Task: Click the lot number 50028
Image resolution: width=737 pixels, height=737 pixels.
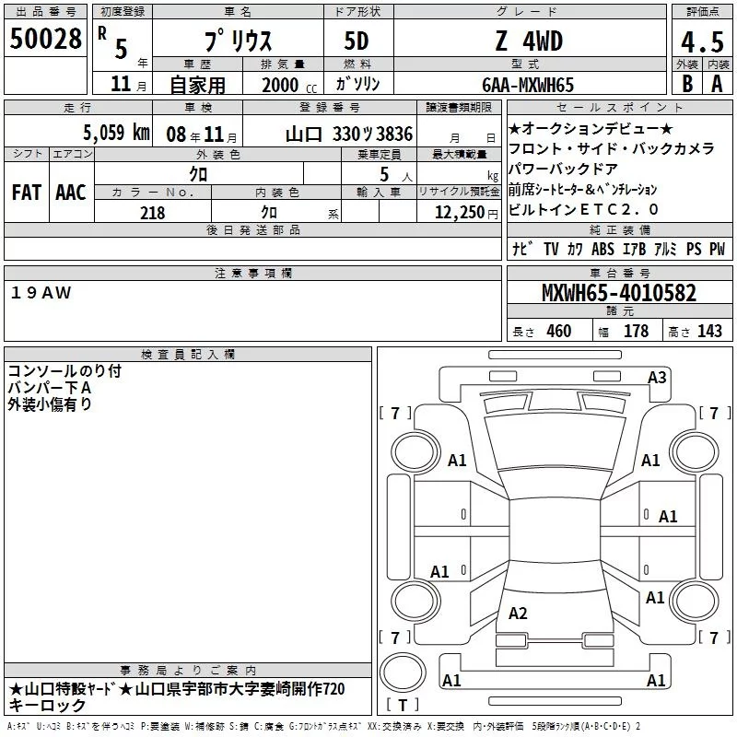Action: coord(45,39)
